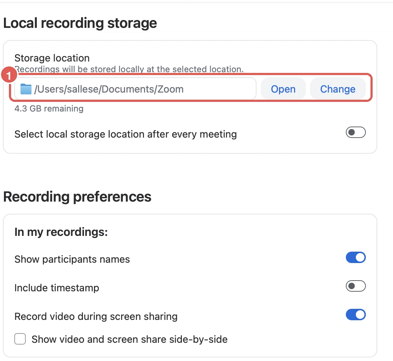The height and width of the screenshot is (361, 393).
Task: Turn off Record video during screen sharing
Action: click(x=355, y=315)
